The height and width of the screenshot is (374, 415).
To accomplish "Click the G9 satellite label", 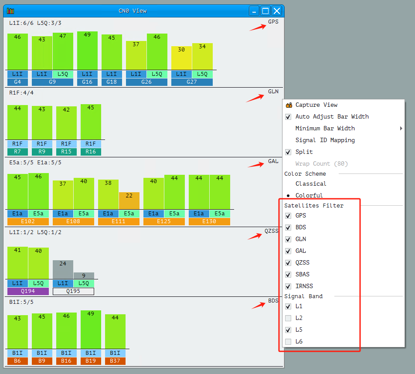I will point(52,82).
